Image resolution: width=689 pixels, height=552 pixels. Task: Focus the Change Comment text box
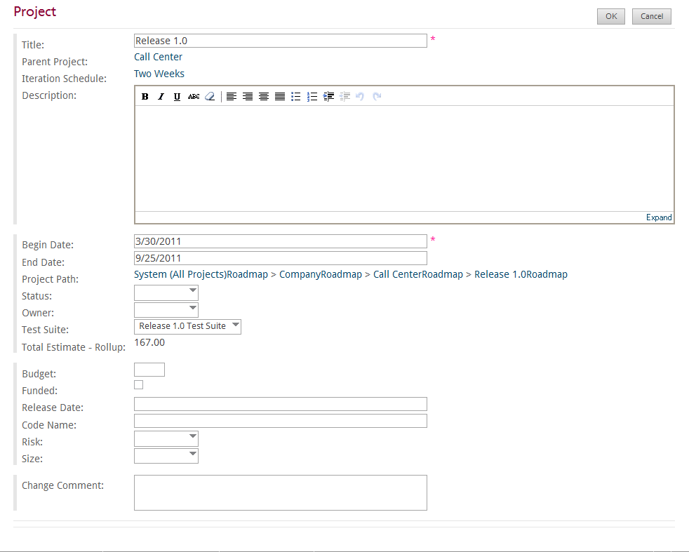281,492
